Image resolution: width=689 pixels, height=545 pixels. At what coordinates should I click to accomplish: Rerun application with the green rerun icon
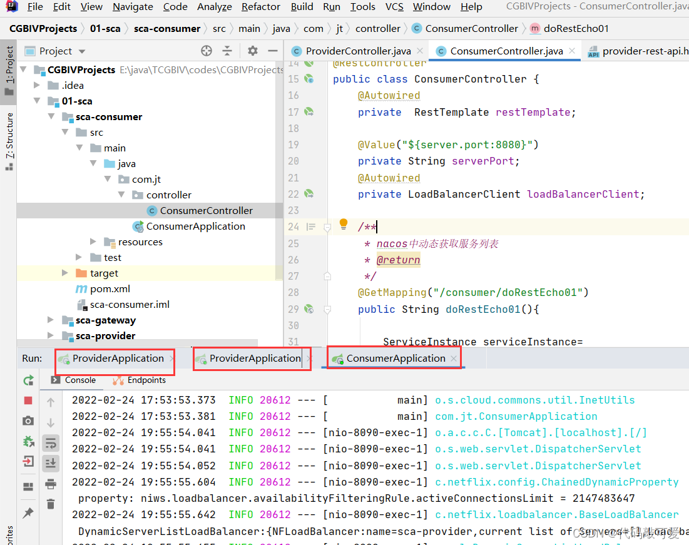click(x=29, y=380)
